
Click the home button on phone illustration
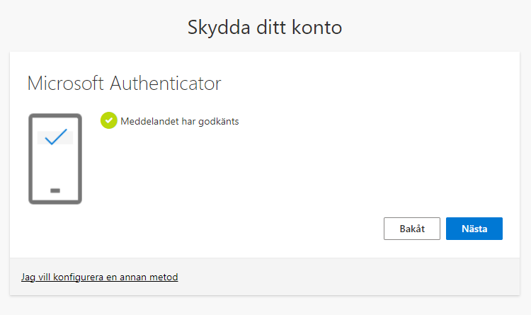coord(55,190)
